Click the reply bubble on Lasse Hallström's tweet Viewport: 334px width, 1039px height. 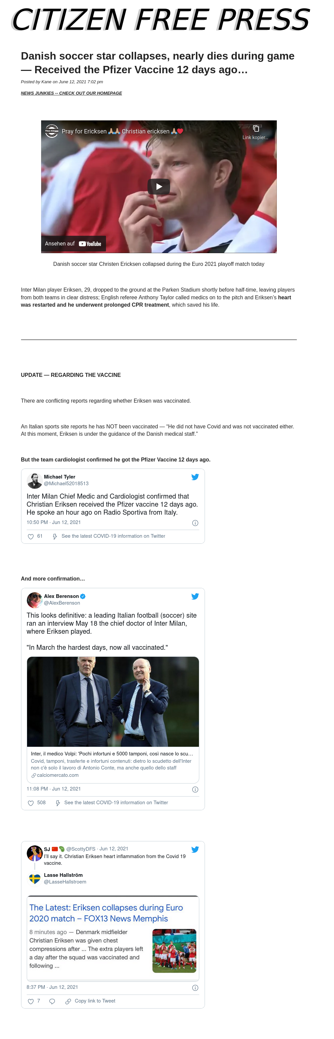(52, 1002)
